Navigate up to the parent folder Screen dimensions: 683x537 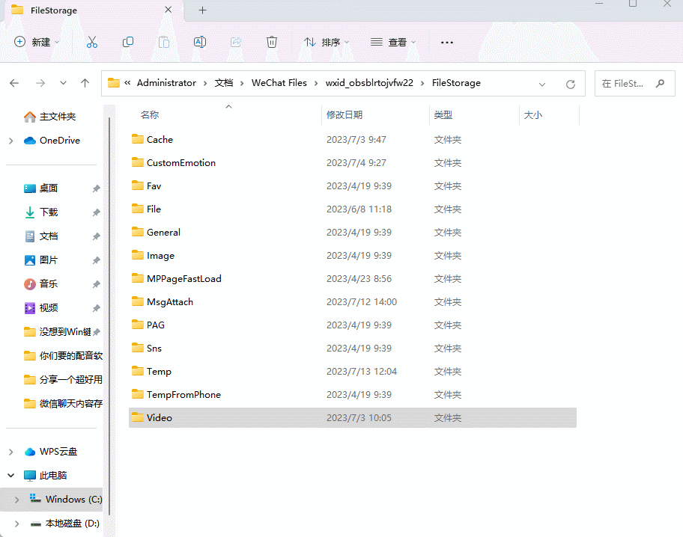click(85, 83)
